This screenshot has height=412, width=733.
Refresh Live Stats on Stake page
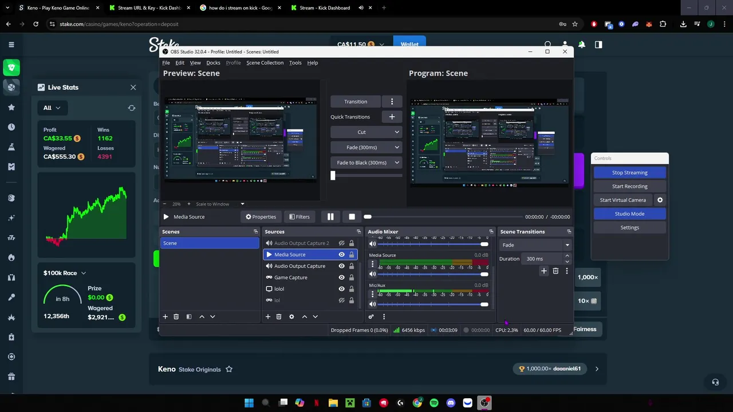(132, 108)
